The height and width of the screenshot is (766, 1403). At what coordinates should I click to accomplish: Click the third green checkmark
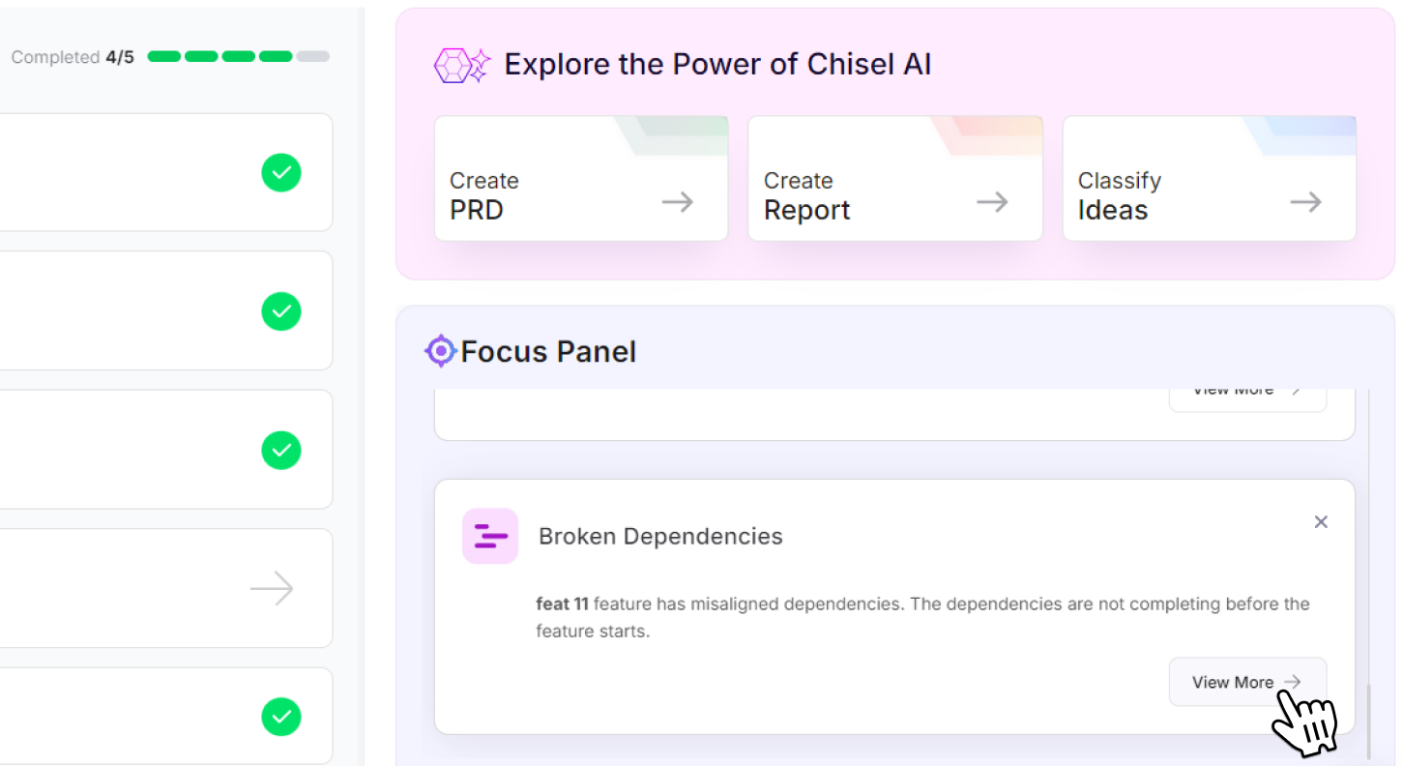[281, 451]
